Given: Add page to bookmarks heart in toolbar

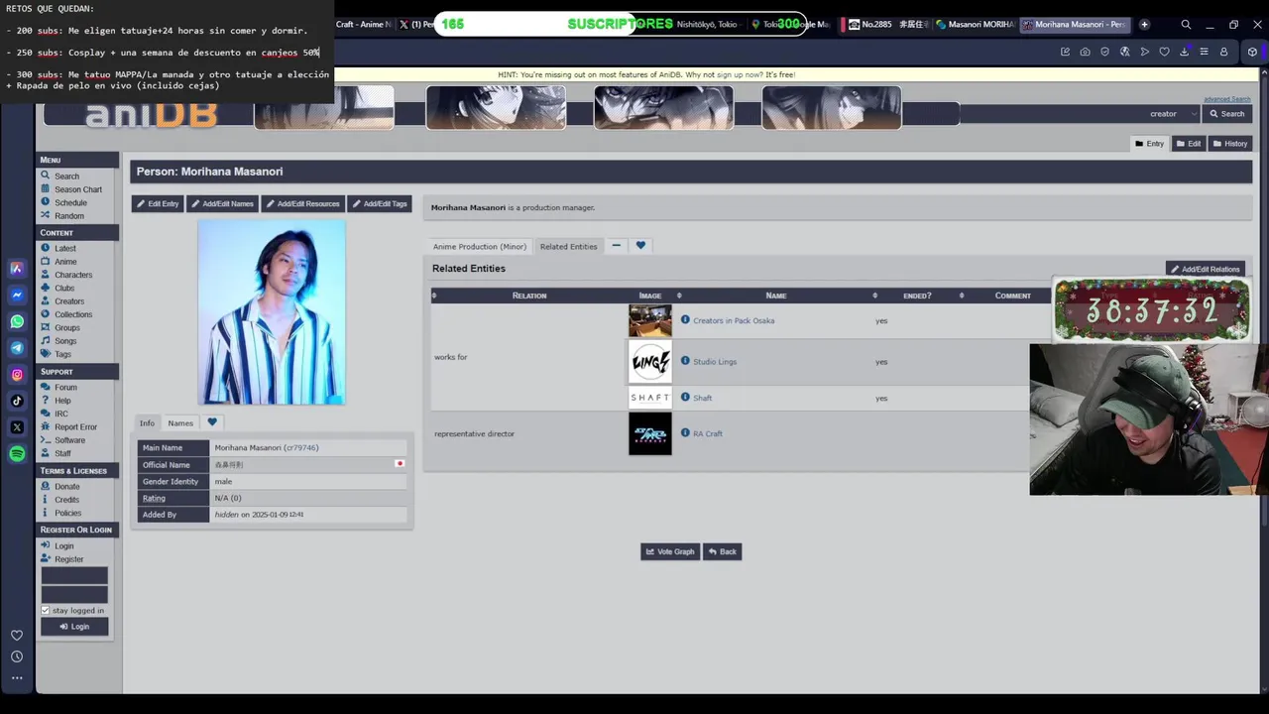Looking at the screenshot, I should [1164, 52].
